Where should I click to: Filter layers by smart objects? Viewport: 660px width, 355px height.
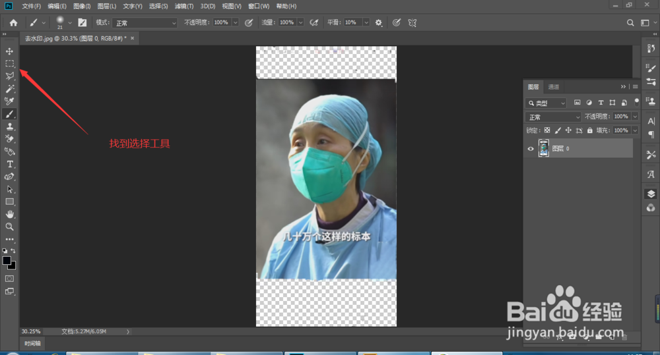tap(624, 103)
